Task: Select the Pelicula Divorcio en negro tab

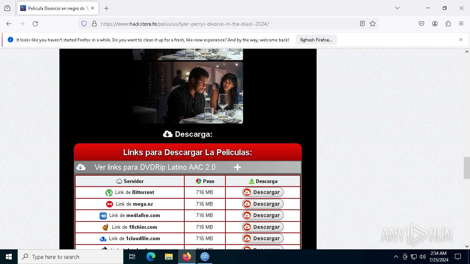Action: coord(58,8)
